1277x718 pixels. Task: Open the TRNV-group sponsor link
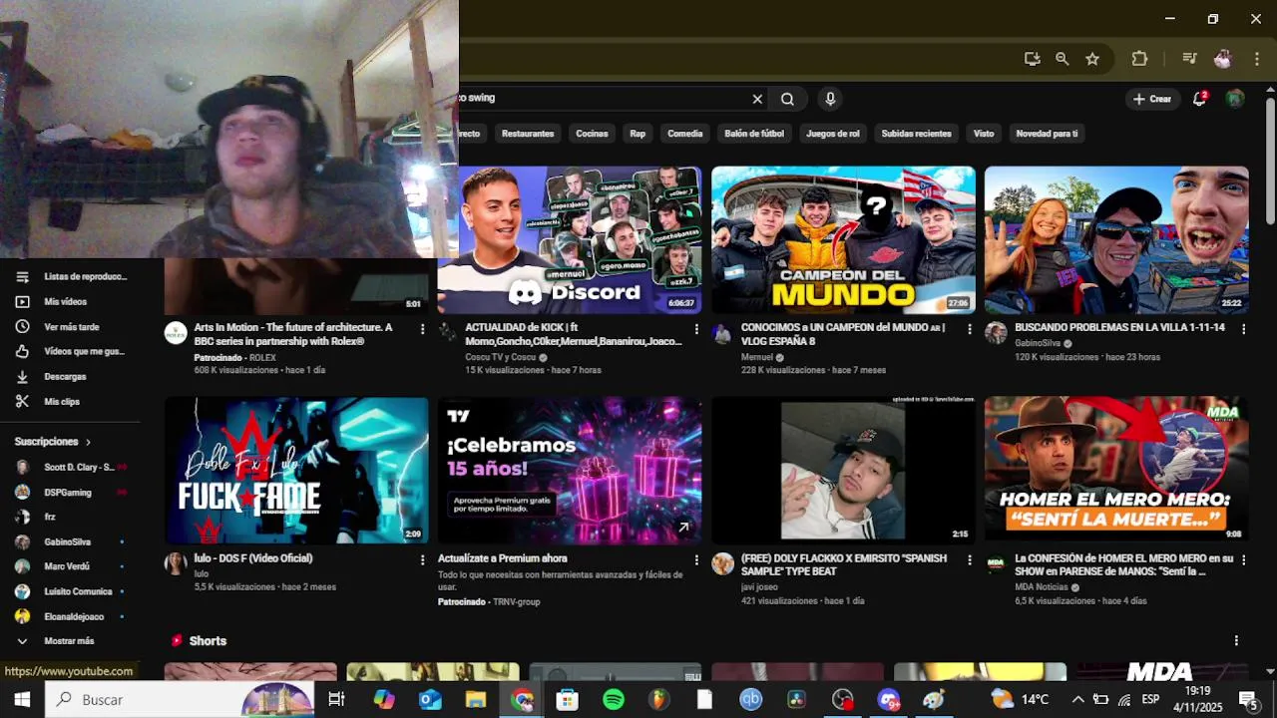click(x=516, y=601)
